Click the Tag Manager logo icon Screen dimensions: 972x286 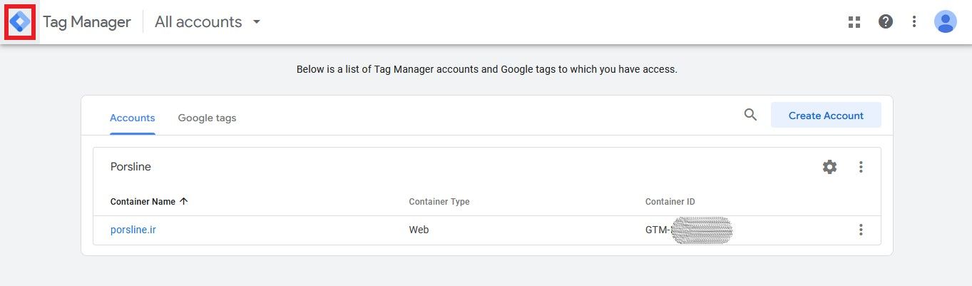tap(20, 22)
